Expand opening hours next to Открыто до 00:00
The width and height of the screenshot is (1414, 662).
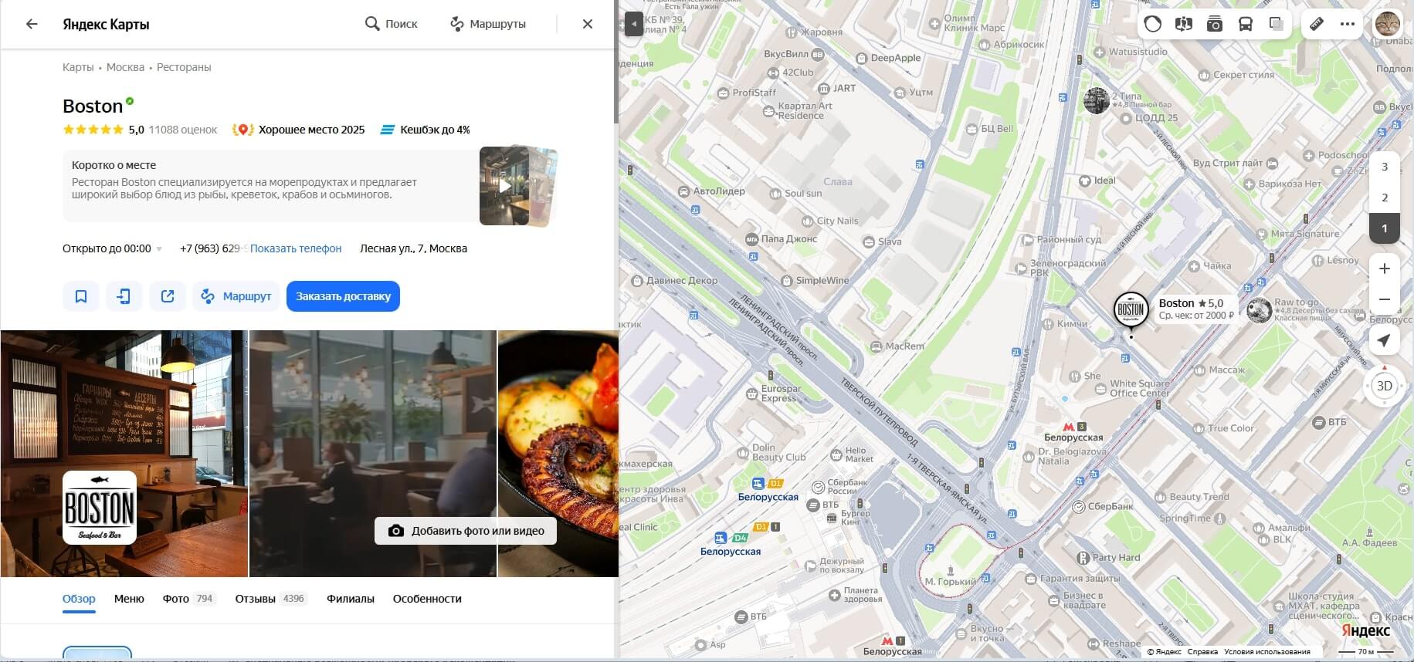click(159, 249)
